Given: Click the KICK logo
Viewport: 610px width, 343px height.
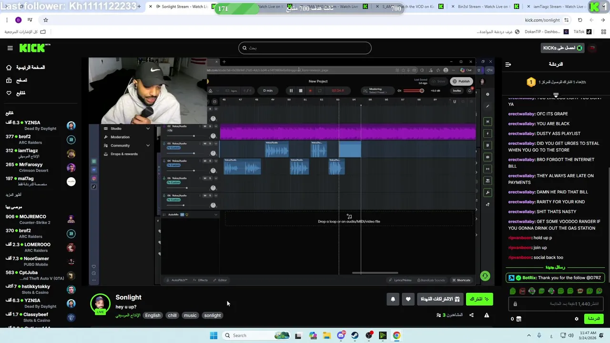Looking at the screenshot, I should [34, 48].
